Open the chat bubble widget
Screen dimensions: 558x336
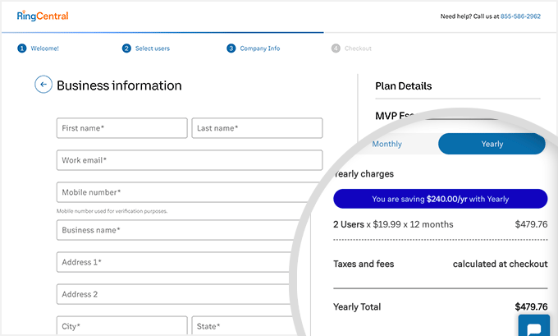(x=534, y=325)
